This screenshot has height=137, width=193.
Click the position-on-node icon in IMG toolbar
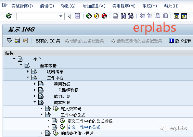coord(17,40)
